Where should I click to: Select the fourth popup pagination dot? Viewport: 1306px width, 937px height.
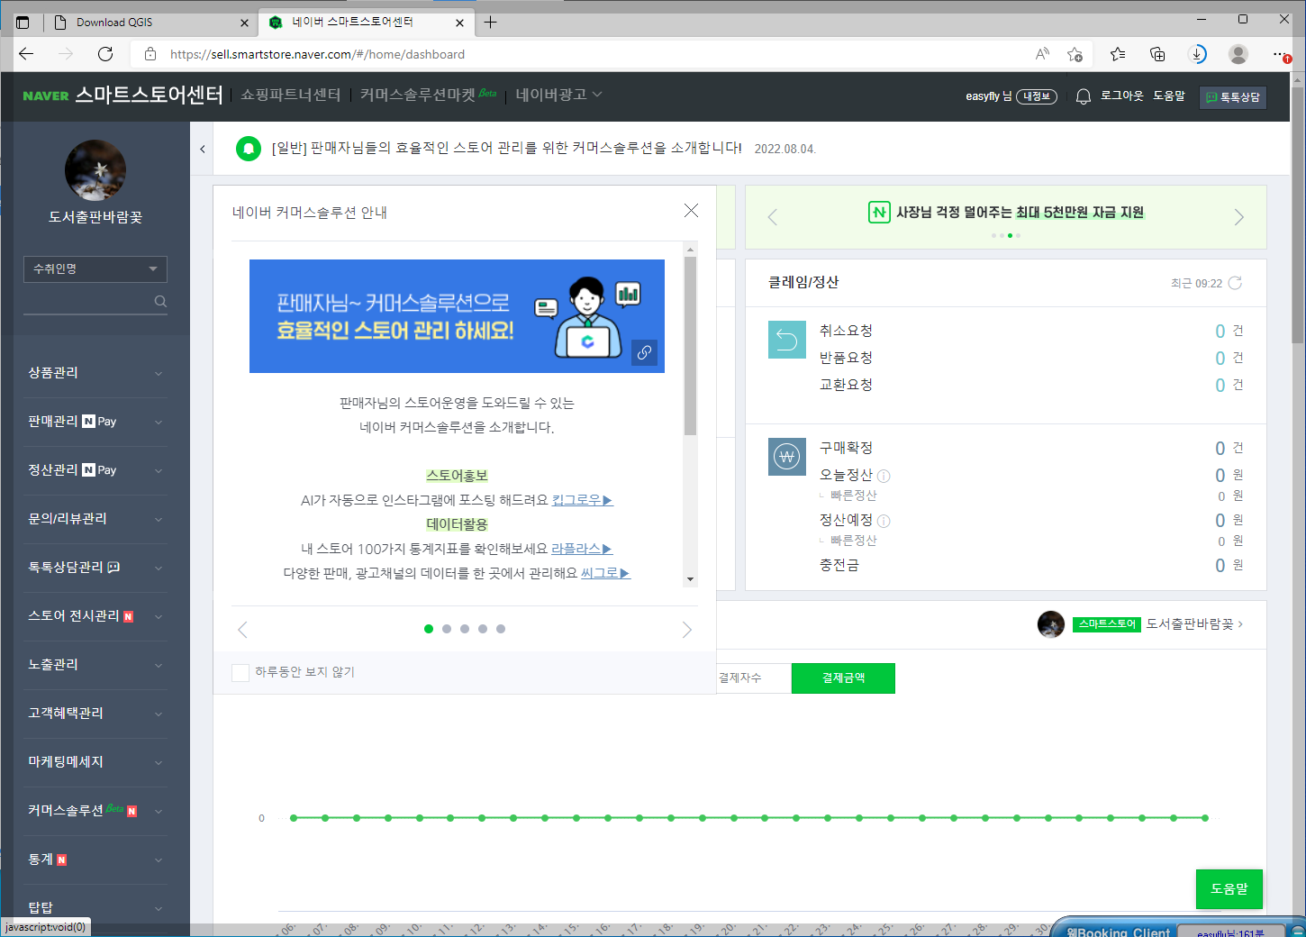483,629
